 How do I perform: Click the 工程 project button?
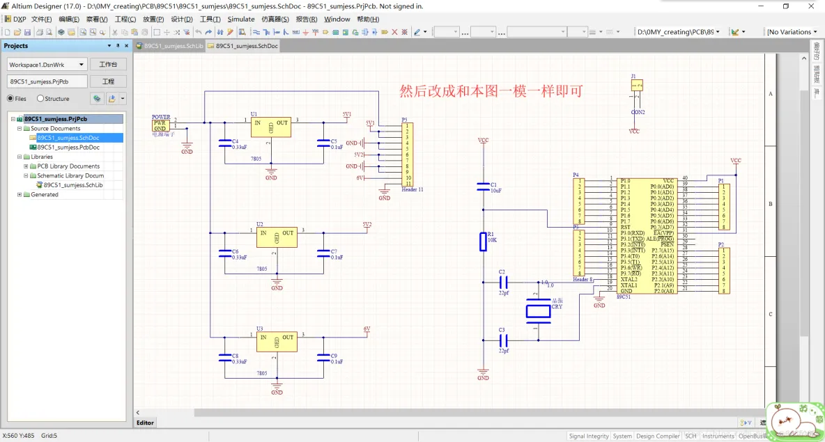[108, 81]
